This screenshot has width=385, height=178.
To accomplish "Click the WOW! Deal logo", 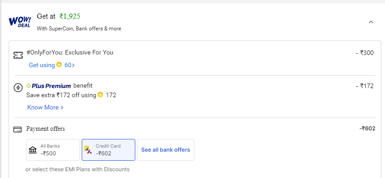I will pos(20,22).
